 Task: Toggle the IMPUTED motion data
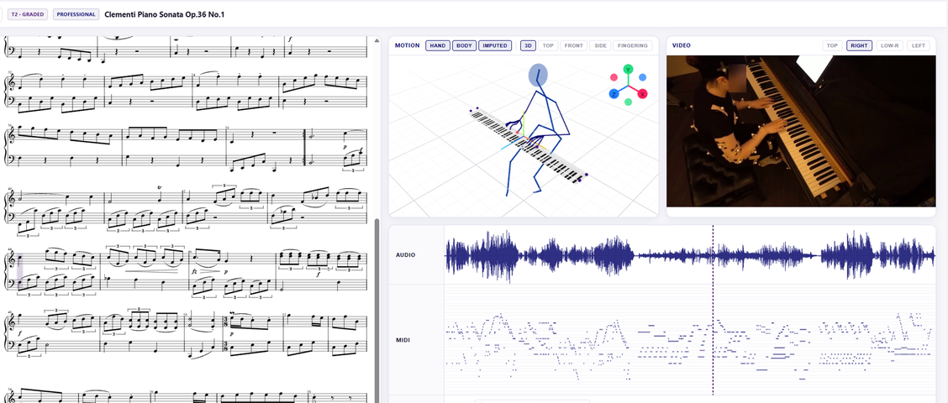point(495,45)
